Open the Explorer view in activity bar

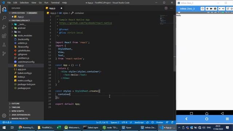[x=4, y=9]
